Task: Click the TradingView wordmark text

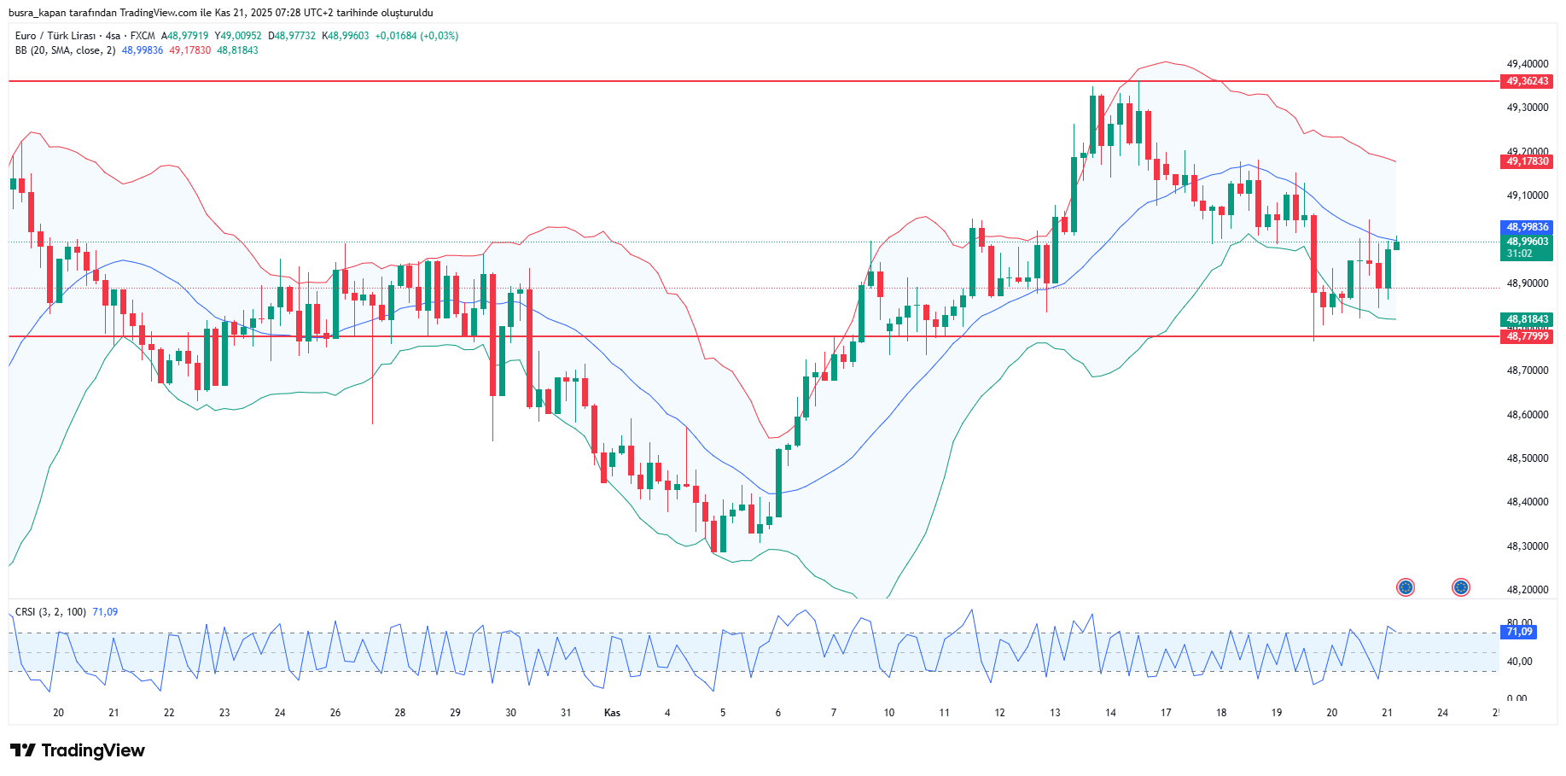Action: point(93,750)
